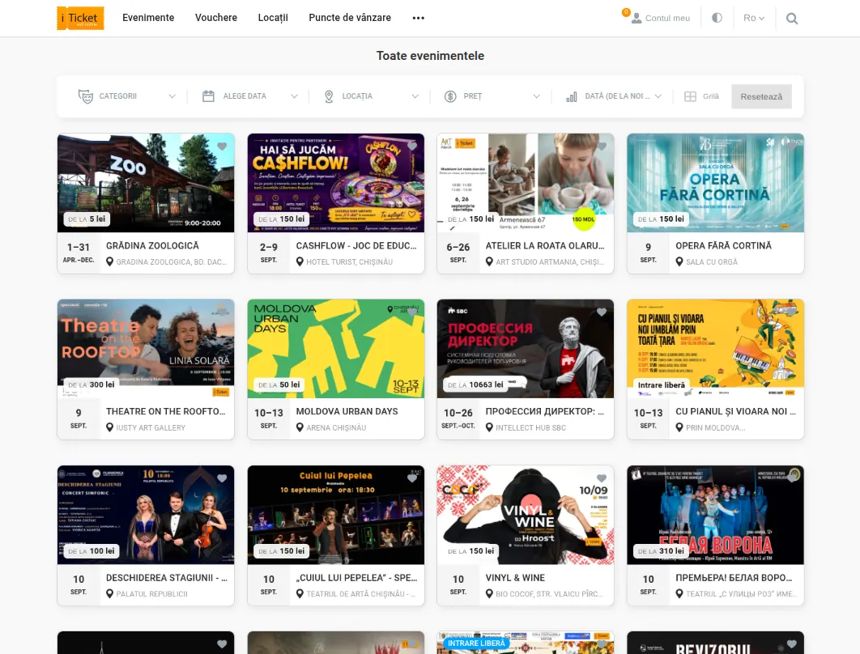860x654 pixels.
Task: Click location pin of Sala cu Orgă
Action: click(x=679, y=262)
